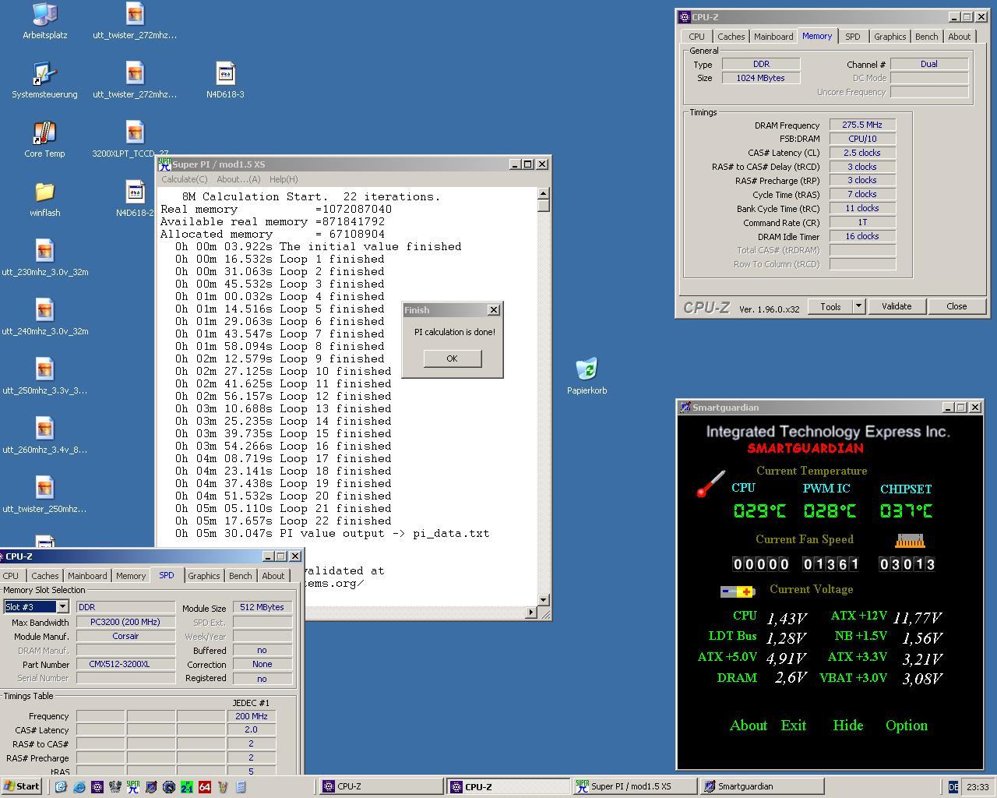Open Caches tab in top CPU-Z window
Viewport: 997px width, 798px height.
click(x=731, y=37)
